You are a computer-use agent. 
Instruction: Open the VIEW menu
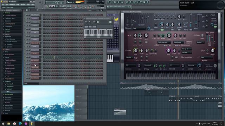18,5
